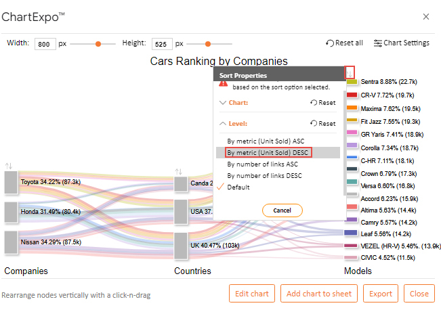Click the CR-V red color node

pyautogui.click(x=352, y=95)
